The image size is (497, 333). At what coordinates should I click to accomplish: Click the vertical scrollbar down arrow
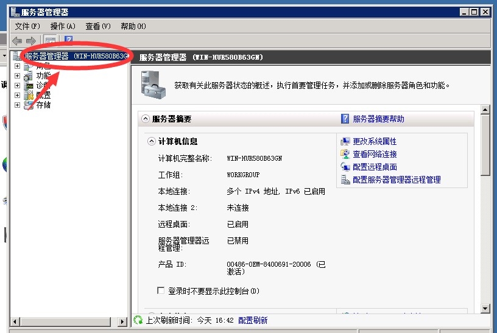pyautogui.click(x=485, y=308)
